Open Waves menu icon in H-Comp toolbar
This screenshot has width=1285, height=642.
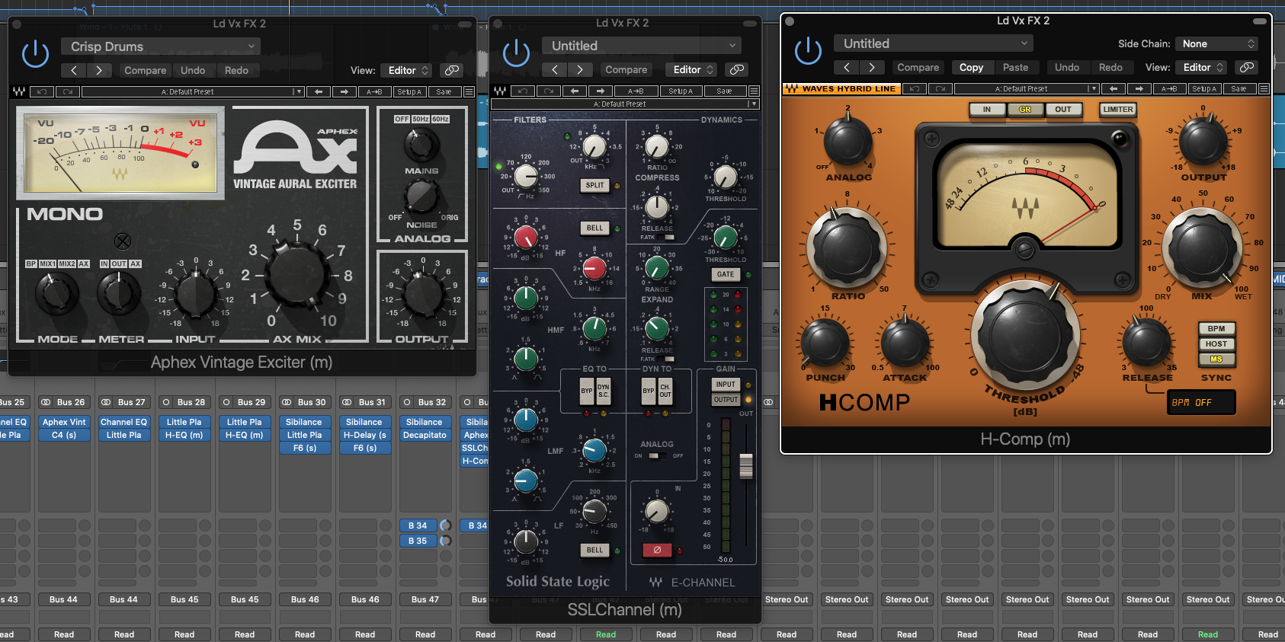pyautogui.click(x=1264, y=88)
